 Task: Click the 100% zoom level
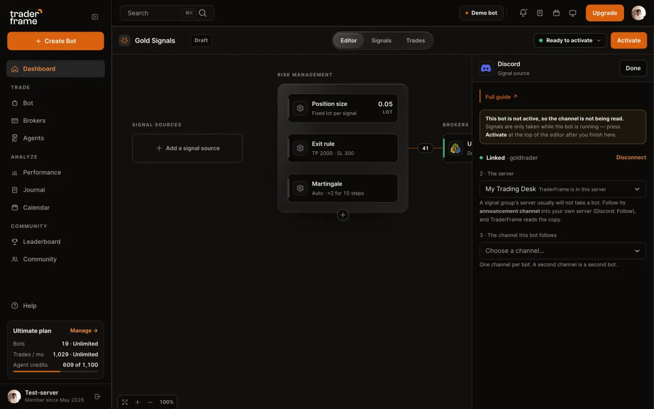(x=167, y=402)
